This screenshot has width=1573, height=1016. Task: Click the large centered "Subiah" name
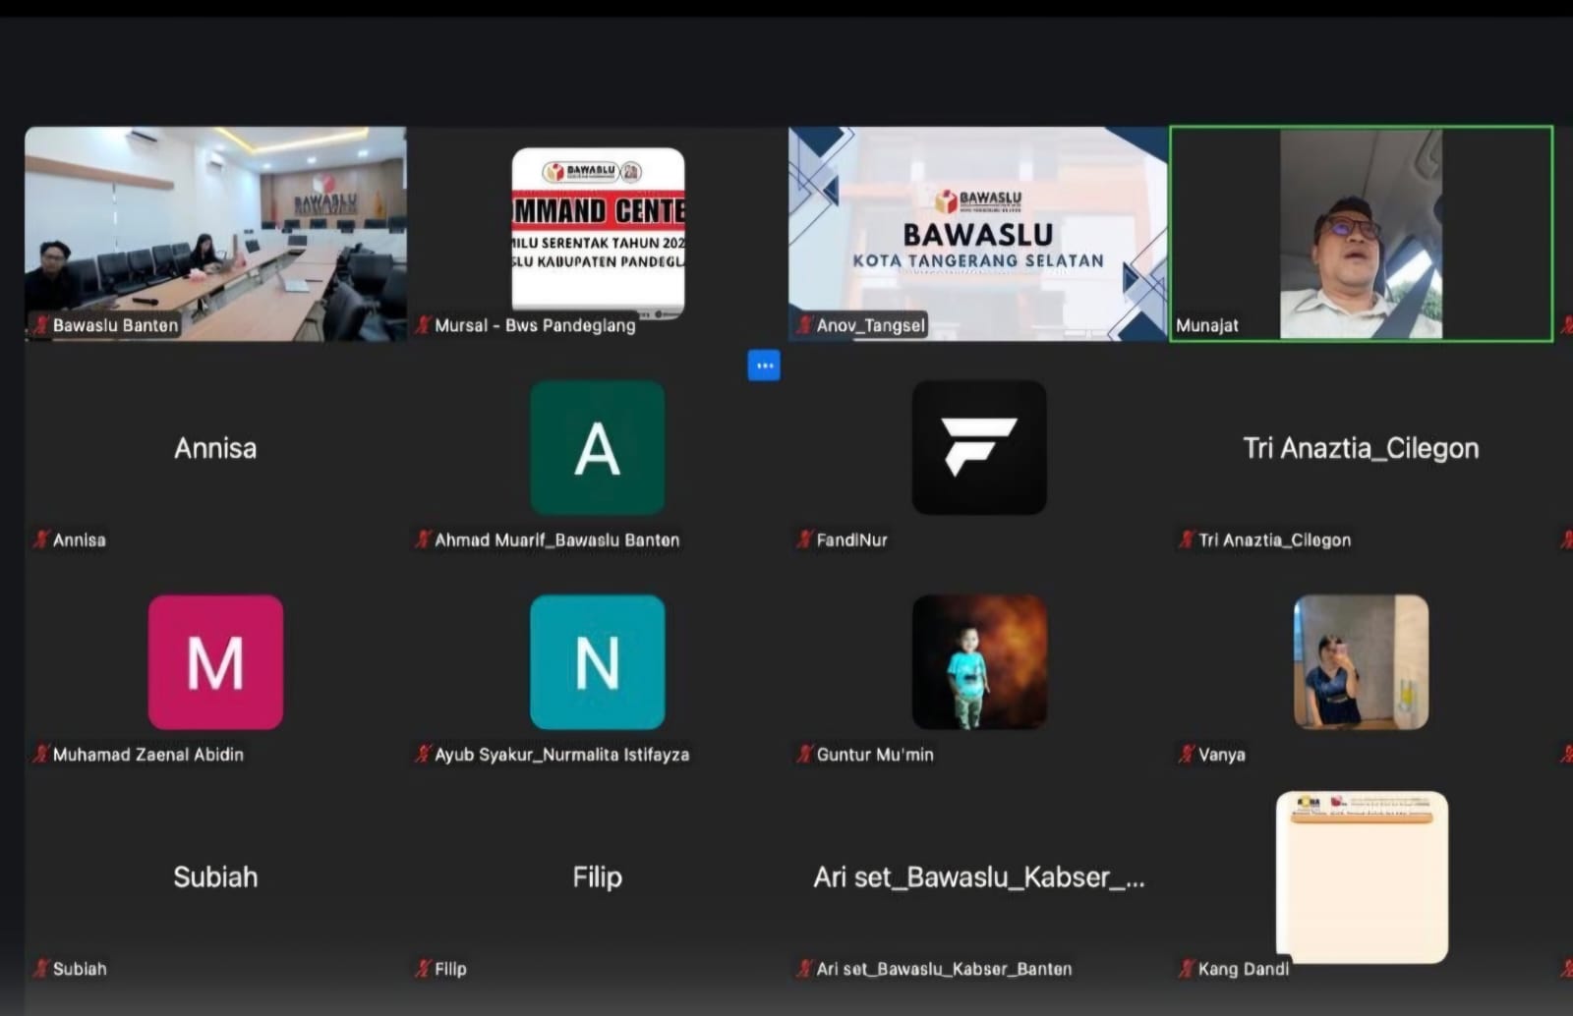point(215,877)
